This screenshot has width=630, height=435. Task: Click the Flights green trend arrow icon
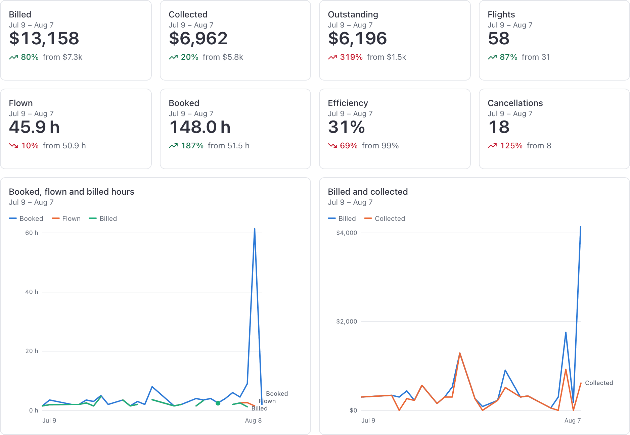coord(492,57)
